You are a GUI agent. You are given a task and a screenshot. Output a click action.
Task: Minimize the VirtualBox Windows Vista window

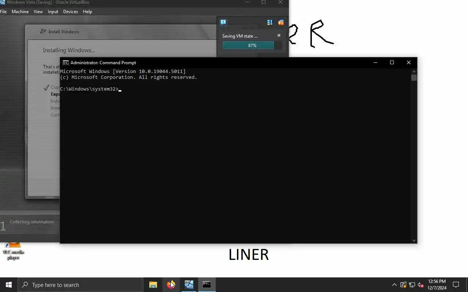(247, 2)
